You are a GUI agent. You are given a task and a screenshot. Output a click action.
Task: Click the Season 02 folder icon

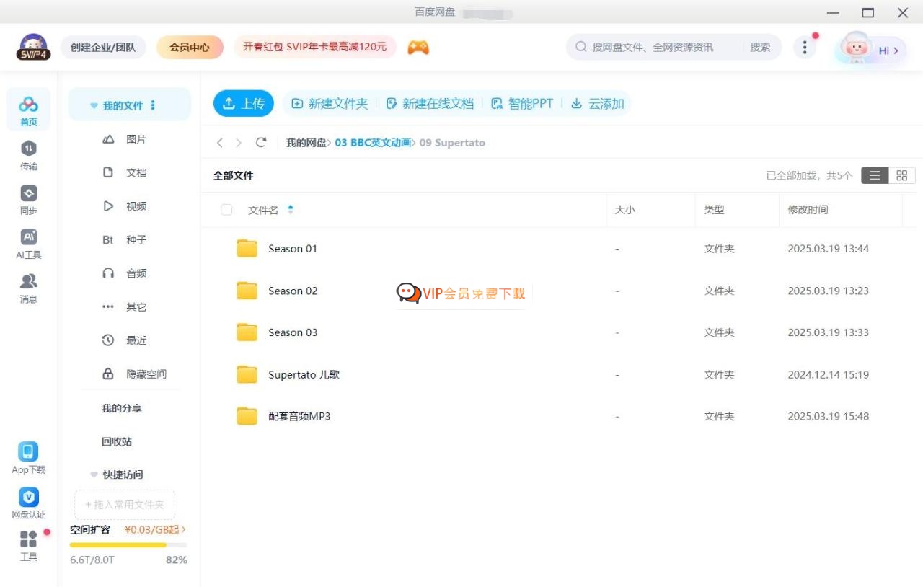(247, 291)
